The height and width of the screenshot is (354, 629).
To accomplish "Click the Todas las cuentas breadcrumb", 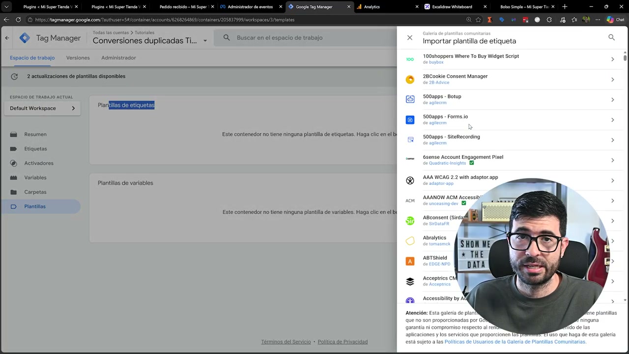I will pos(111,32).
